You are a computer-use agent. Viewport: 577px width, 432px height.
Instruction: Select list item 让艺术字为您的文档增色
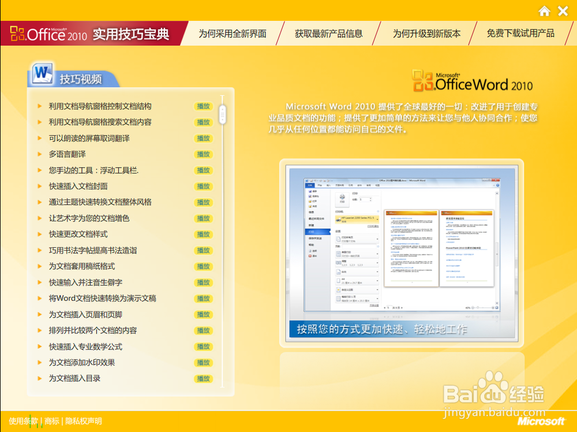(x=89, y=218)
